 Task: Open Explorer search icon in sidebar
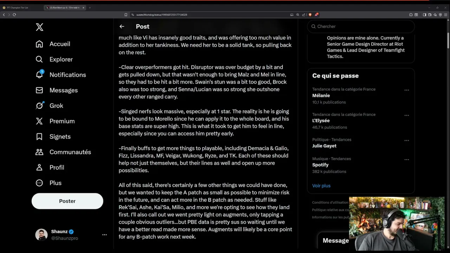(x=39, y=59)
